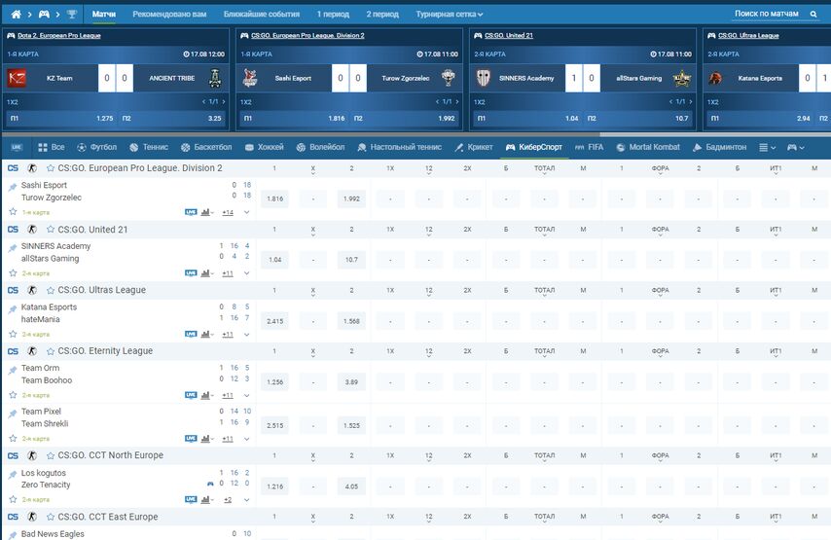Choose Mortal Kombat in the sports bar

tap(648, 147)
